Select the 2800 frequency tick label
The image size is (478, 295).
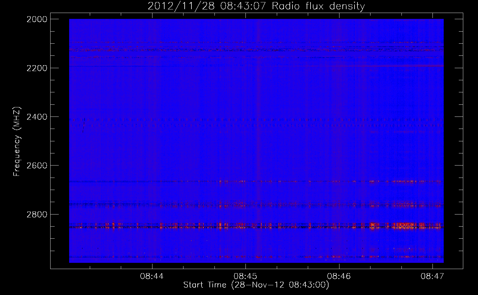point(37,214)
